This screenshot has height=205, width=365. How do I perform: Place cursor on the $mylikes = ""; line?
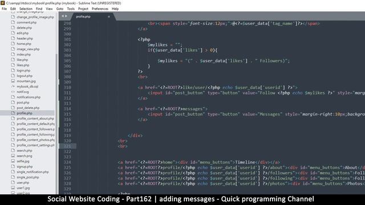tap(165, 45)
